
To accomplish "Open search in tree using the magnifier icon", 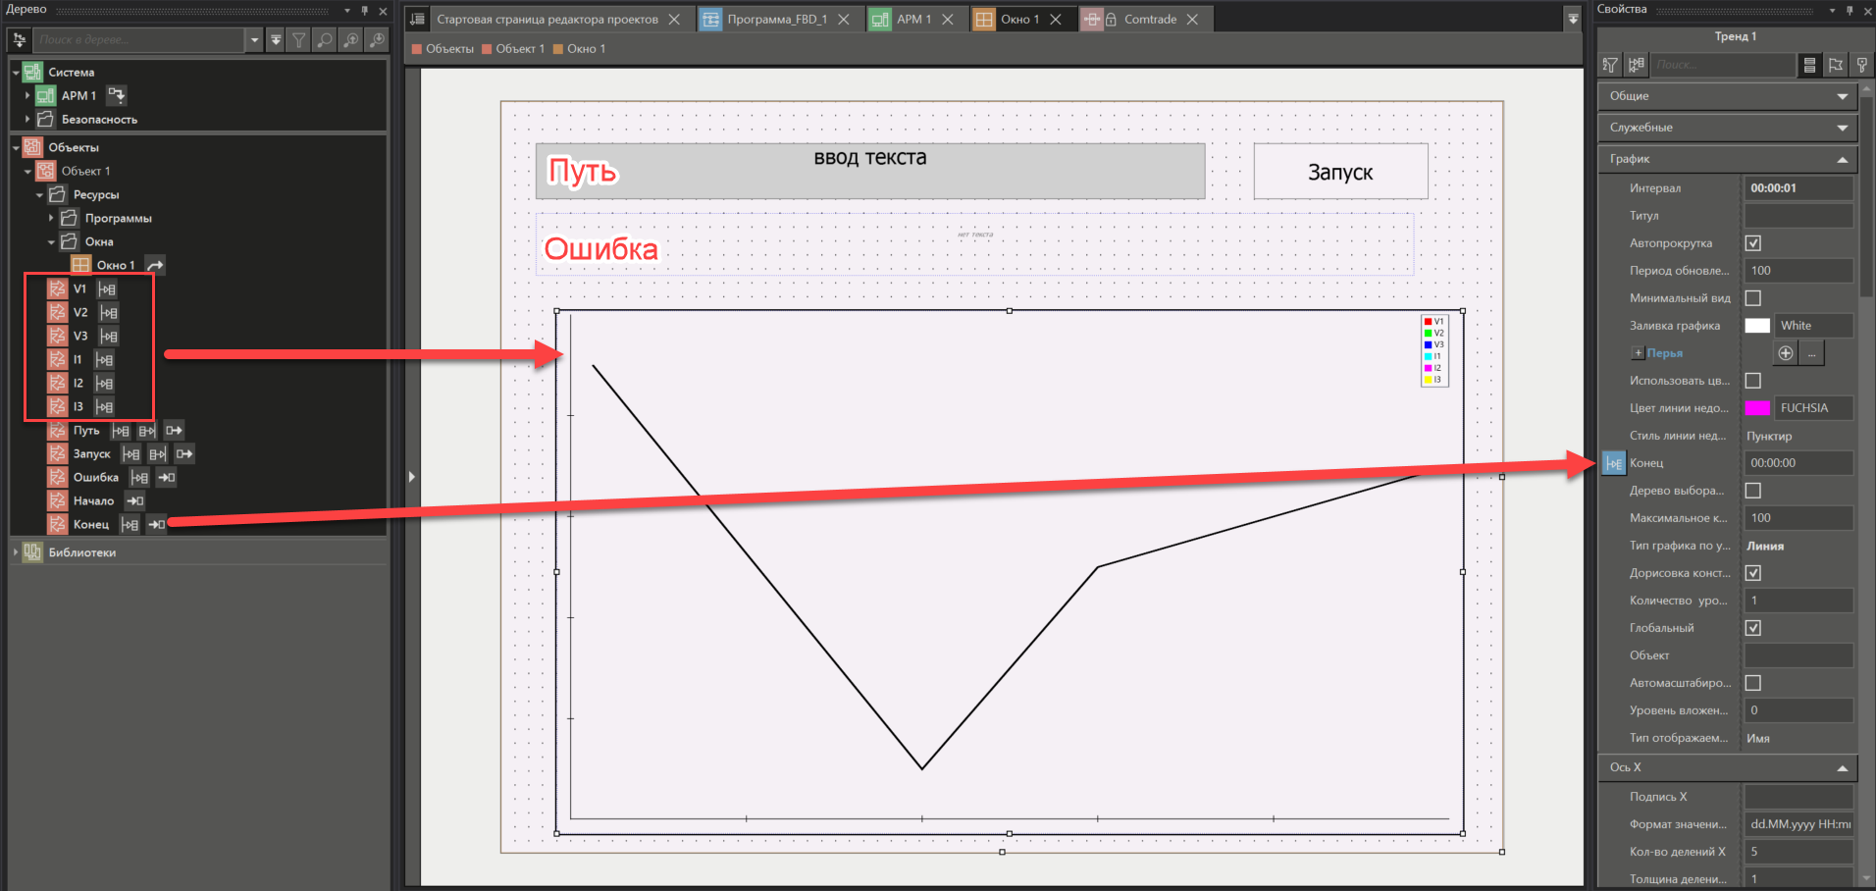I will click(x=324, y=39).
